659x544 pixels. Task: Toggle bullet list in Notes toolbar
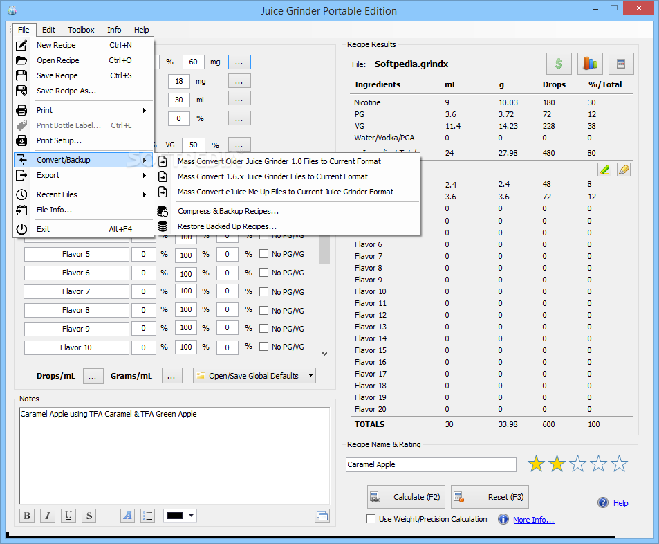(147, 516)
